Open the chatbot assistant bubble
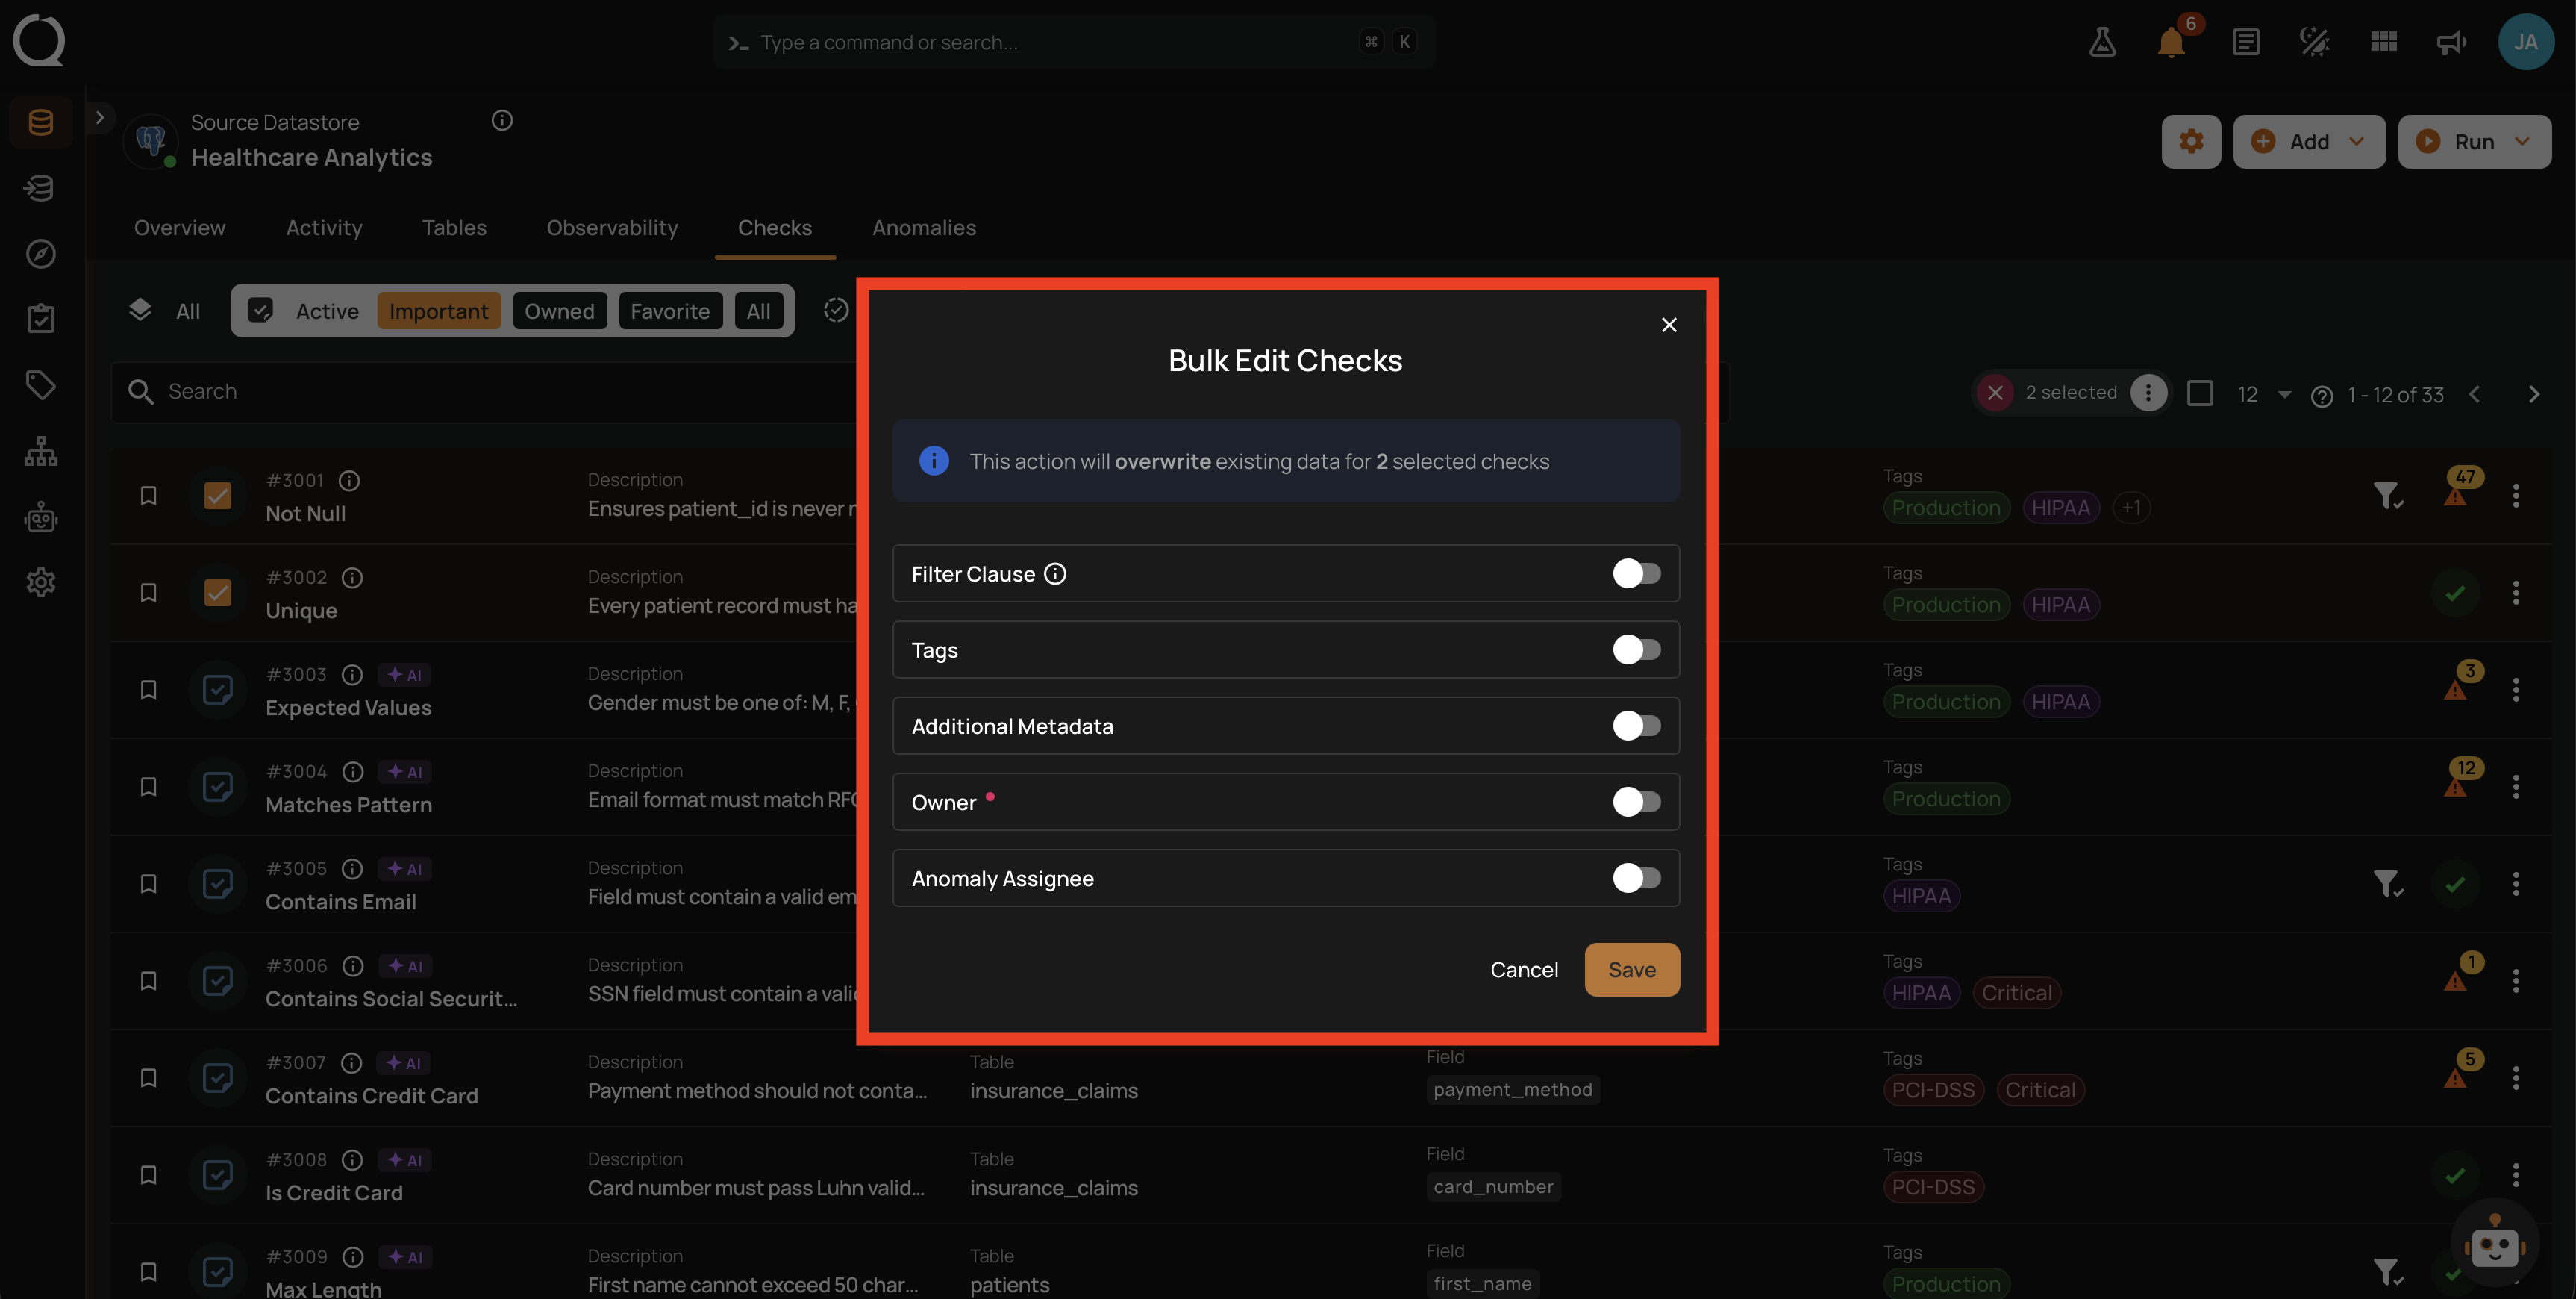 coord(2496,1242)
